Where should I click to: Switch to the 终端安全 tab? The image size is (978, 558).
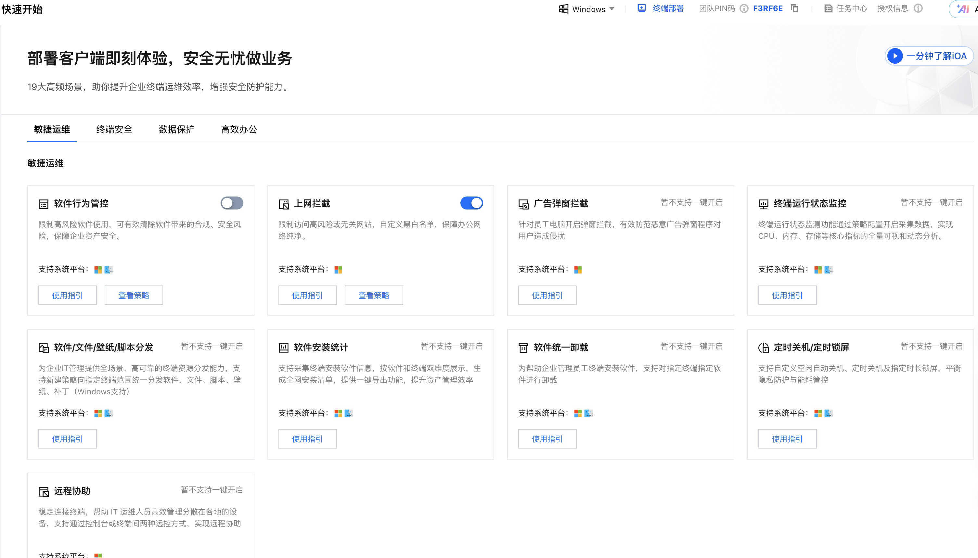[x=114, y=130]
